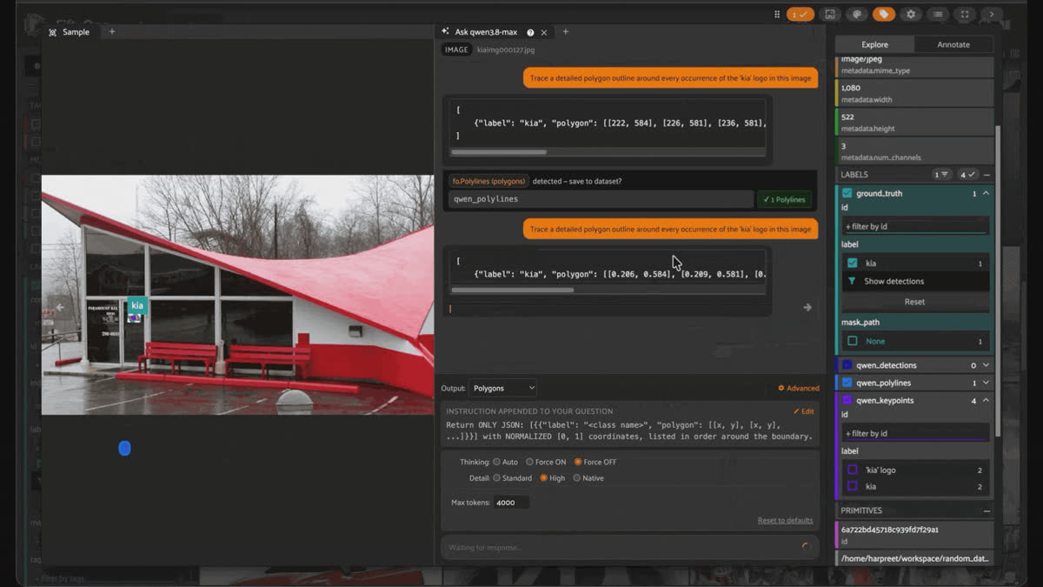Click the send arrow icon beside the response
Image resolution: width=1043 pixels, height=587 pixels.
(807, 307)
